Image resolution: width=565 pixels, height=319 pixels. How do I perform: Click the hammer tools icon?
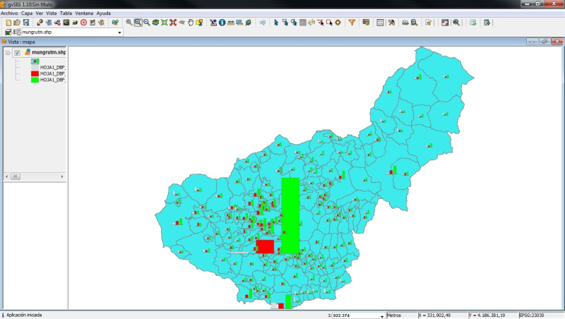coord(391,23)
